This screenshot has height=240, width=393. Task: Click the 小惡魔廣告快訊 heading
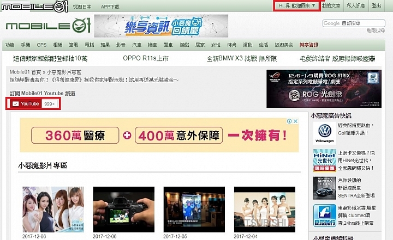pos(331,116)
